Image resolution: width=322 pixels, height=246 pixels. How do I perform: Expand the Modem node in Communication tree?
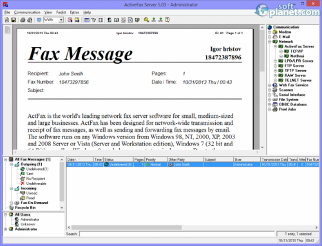270,32
